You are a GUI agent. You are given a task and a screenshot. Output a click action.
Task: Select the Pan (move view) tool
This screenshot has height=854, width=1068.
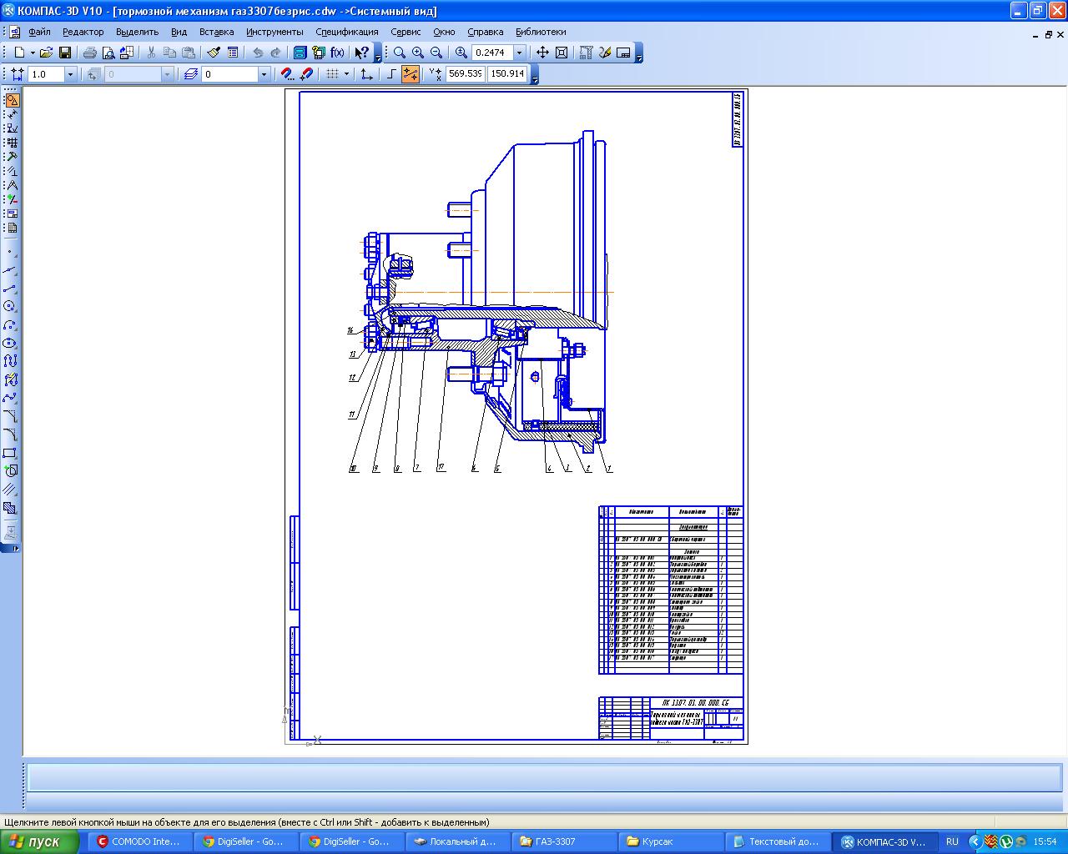pyautogui.click(x=542, y=53)
